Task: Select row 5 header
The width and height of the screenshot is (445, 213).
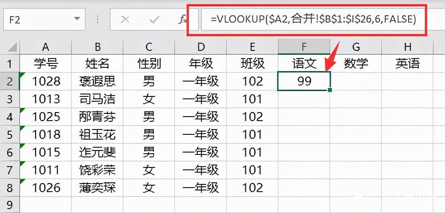Action: (10, 134)
